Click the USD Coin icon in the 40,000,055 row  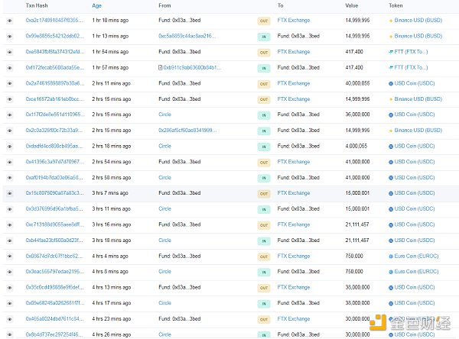[x=391, y=83]
